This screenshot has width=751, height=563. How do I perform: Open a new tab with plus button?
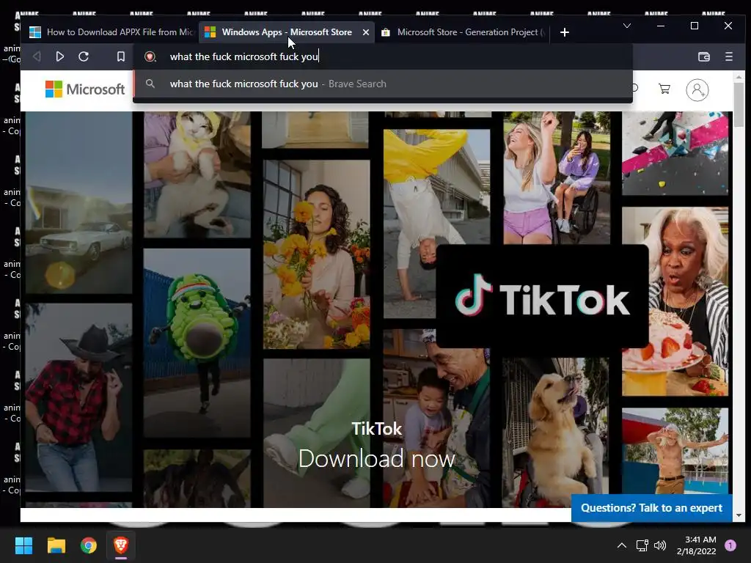[565, 32]
